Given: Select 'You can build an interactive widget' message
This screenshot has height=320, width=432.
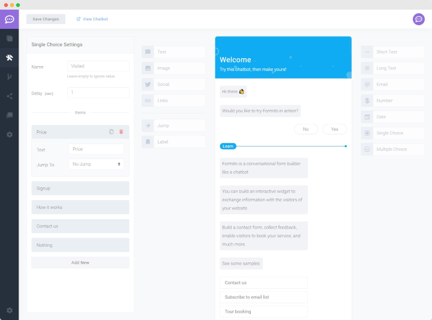Looking at the screenshot, I should (263, 200).
